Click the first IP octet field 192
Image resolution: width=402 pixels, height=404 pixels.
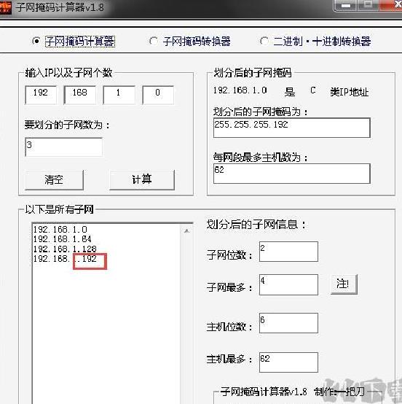pos(41,95)
